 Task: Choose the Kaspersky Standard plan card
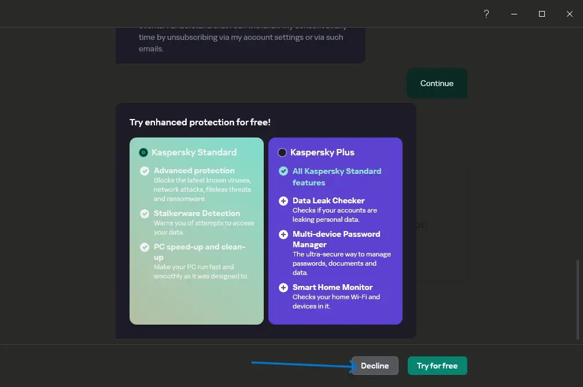(196, 231)
